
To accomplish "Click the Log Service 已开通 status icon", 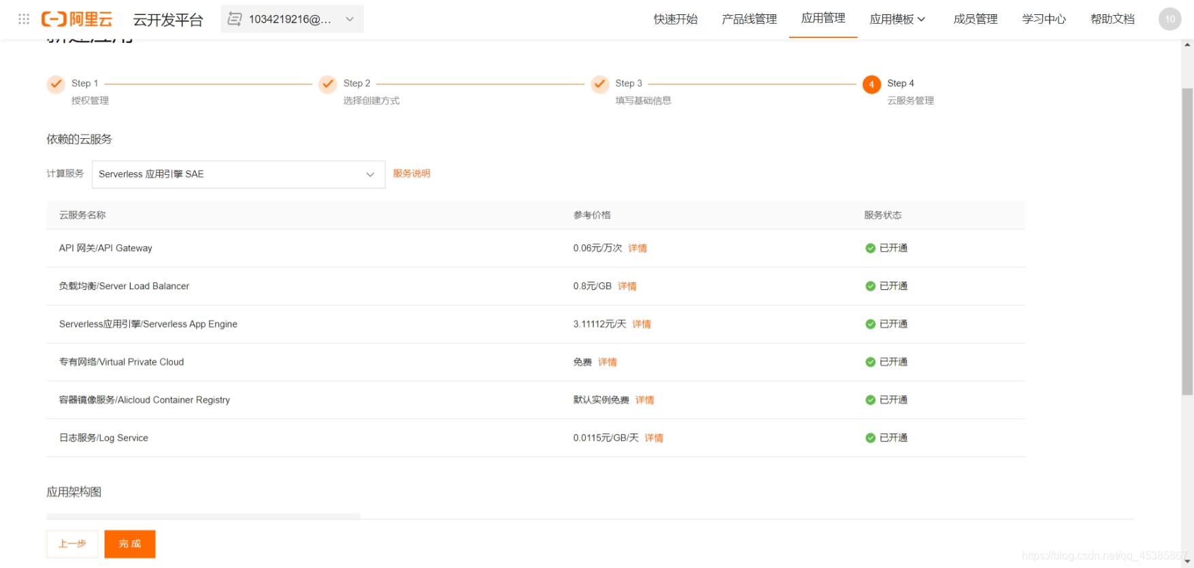I will click(x=870, y=438).
